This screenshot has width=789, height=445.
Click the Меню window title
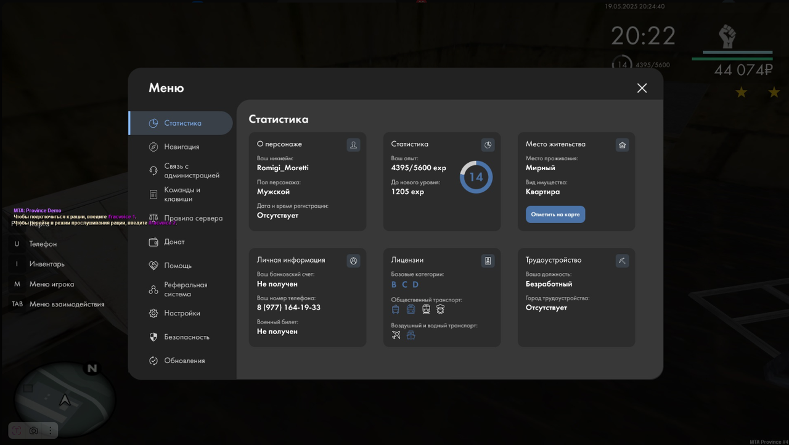tap(166, 88)
